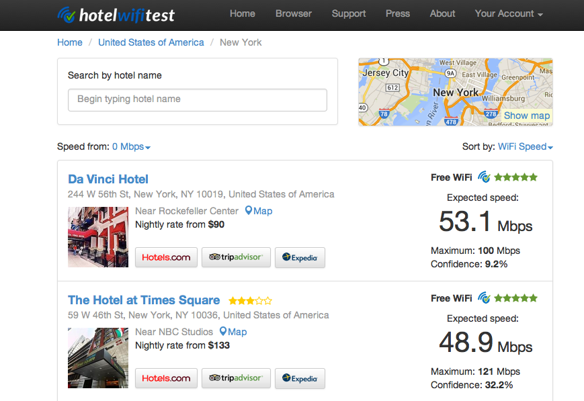584x401 pixels.
Task: Click Show map on map preview
Action: (x=526, y=116)
